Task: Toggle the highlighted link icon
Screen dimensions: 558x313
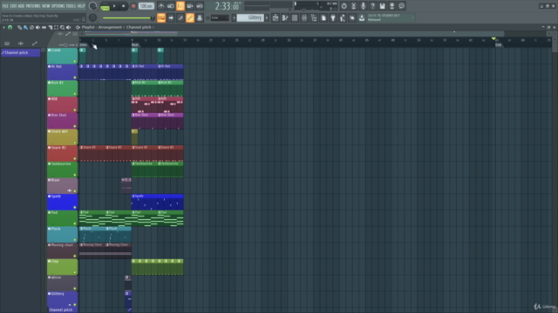Action: (x=190, y=17)
